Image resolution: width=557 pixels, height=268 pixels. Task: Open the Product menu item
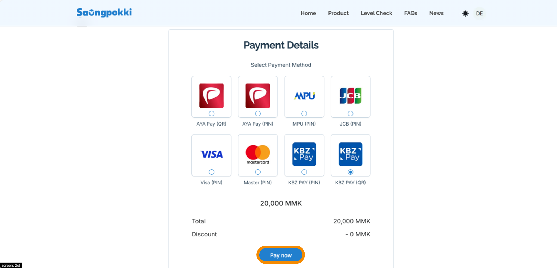(338, 13)
